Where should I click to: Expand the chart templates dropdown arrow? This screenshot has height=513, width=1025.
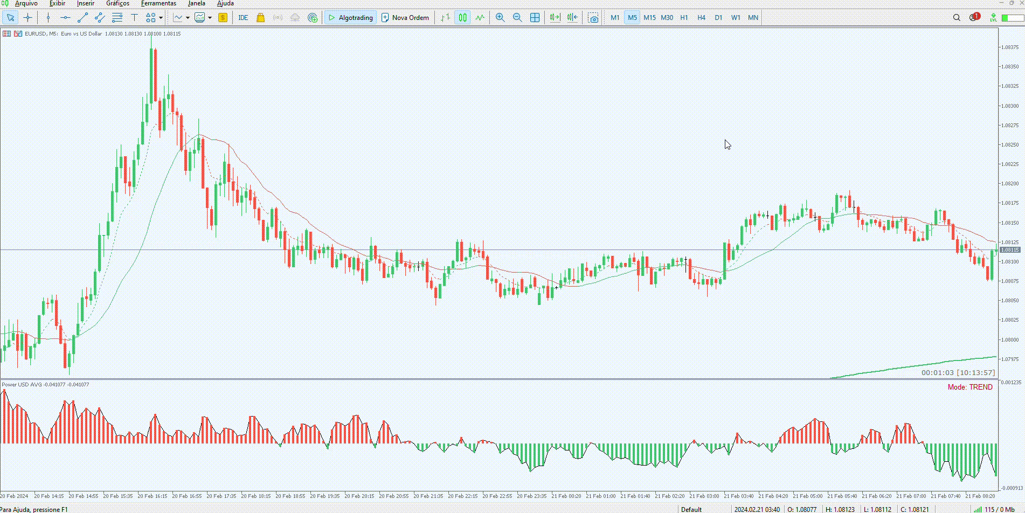[210, 18]
